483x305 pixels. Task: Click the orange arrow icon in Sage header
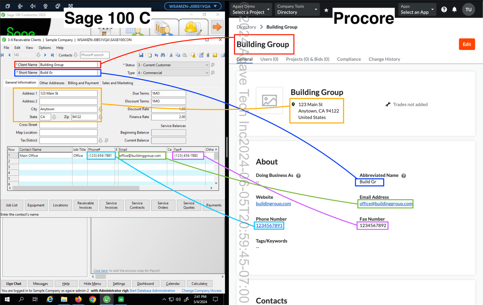pyautogui.click(x=217, y=27)
